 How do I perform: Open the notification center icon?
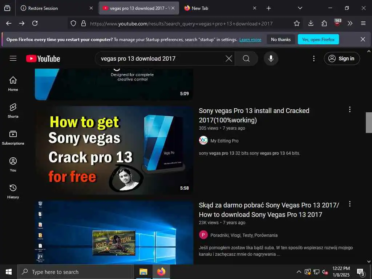pyautogui.click(x=360, y=272)
